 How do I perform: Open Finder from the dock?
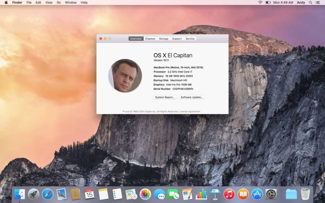click(x=20, y=194)
